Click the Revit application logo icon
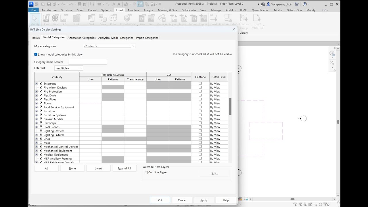Image resolution: width=368 pixels, height=207 pixels. (x=31, y=4)
